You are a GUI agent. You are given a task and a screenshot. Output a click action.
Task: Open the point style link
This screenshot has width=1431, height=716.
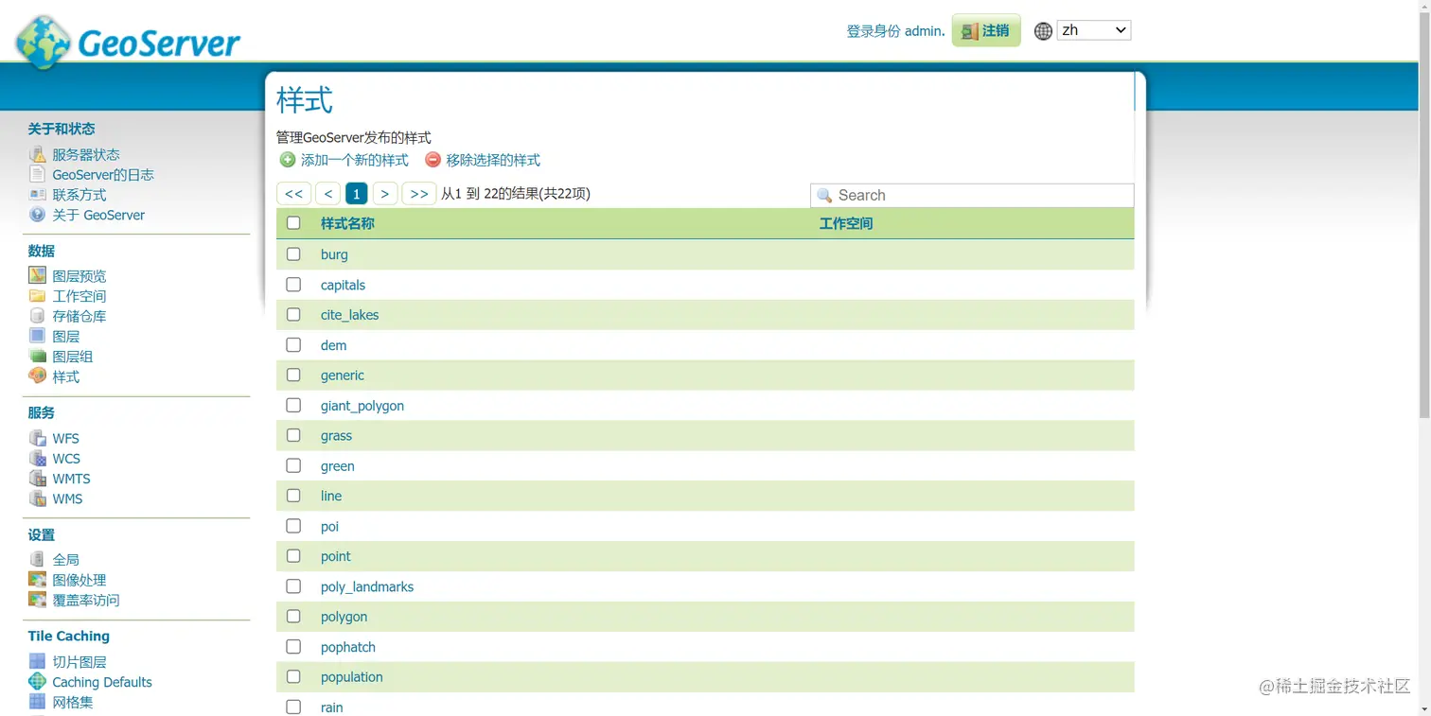336,556
